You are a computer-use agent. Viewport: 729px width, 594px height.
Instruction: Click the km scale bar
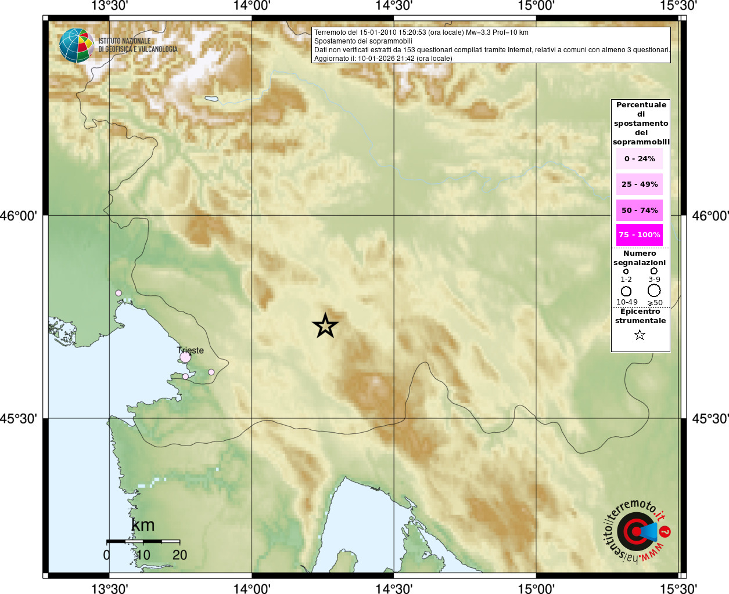click(143, 541)
